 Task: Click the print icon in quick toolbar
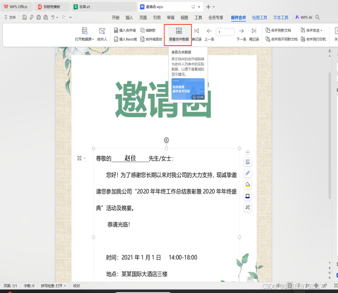[x=39, y=18]
